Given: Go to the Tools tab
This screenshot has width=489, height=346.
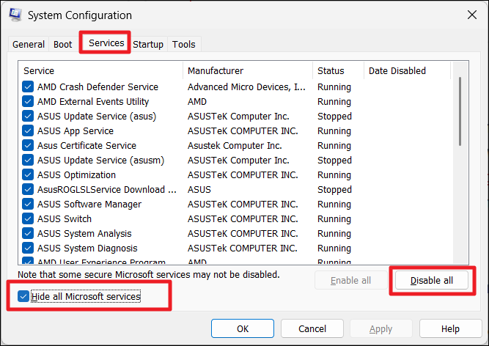Looking at the screenshot, I should click(184, 44).
